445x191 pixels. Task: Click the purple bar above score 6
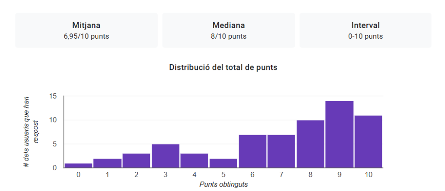(x=252, y=151)
